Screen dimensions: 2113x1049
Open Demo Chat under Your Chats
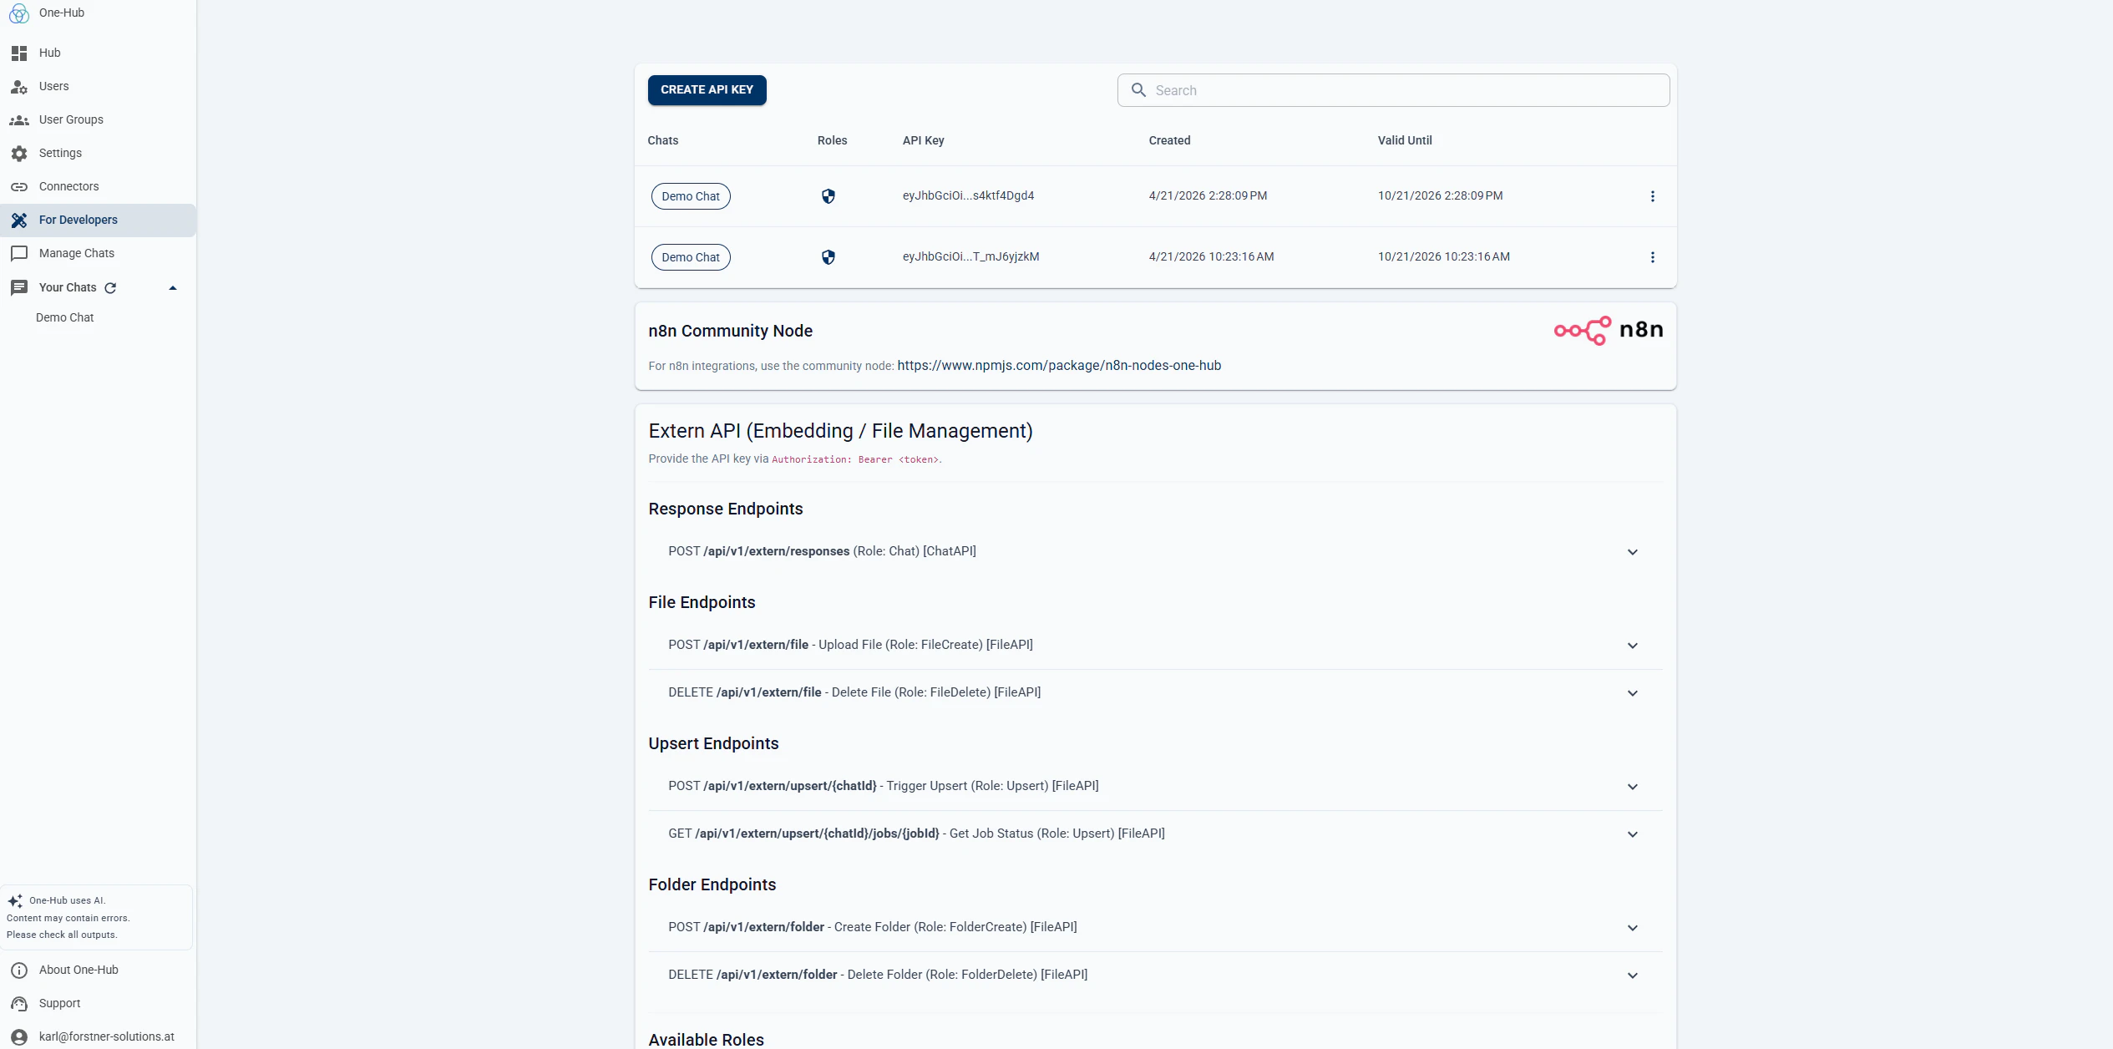tap(65, 318)
